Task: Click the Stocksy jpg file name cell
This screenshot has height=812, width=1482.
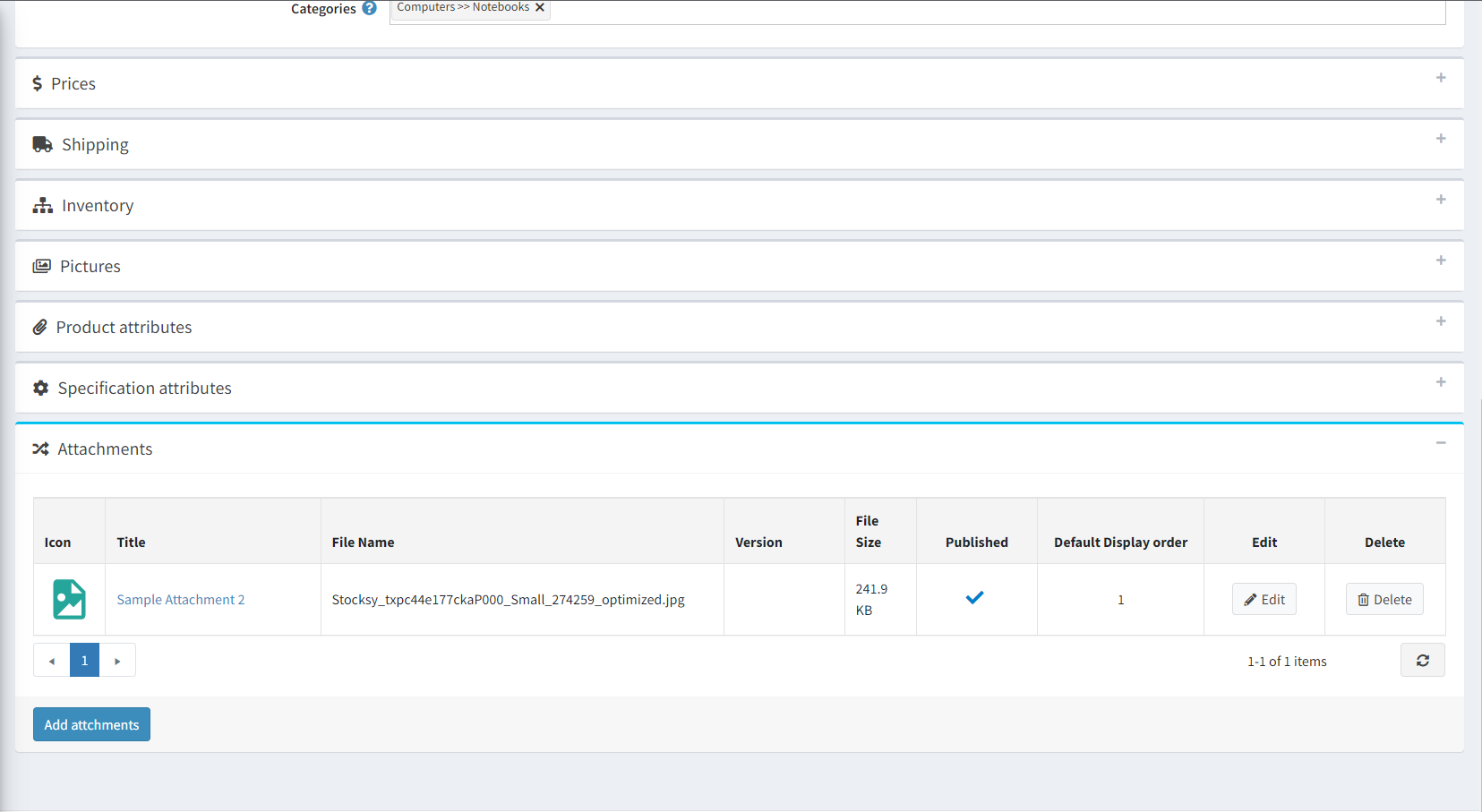Action: [522, 600]
